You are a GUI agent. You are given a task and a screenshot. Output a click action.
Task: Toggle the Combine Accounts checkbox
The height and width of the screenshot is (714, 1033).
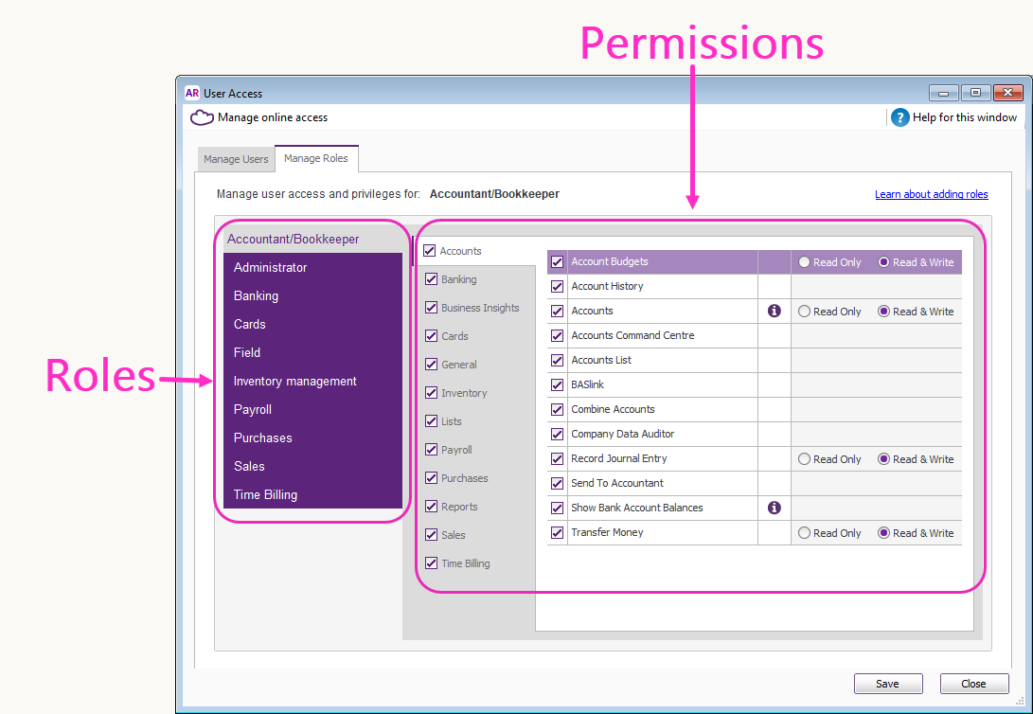point(558,410)
